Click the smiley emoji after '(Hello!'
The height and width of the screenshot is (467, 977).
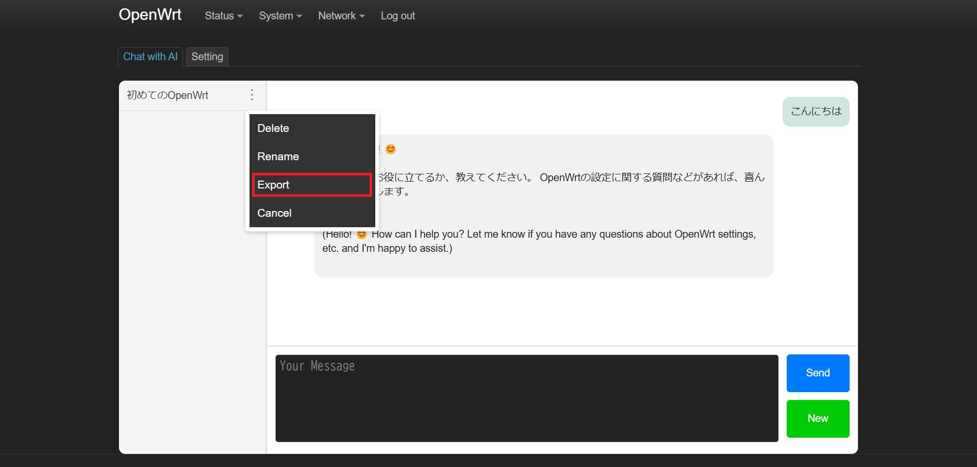pyautogui.click(x=362, y=234)
